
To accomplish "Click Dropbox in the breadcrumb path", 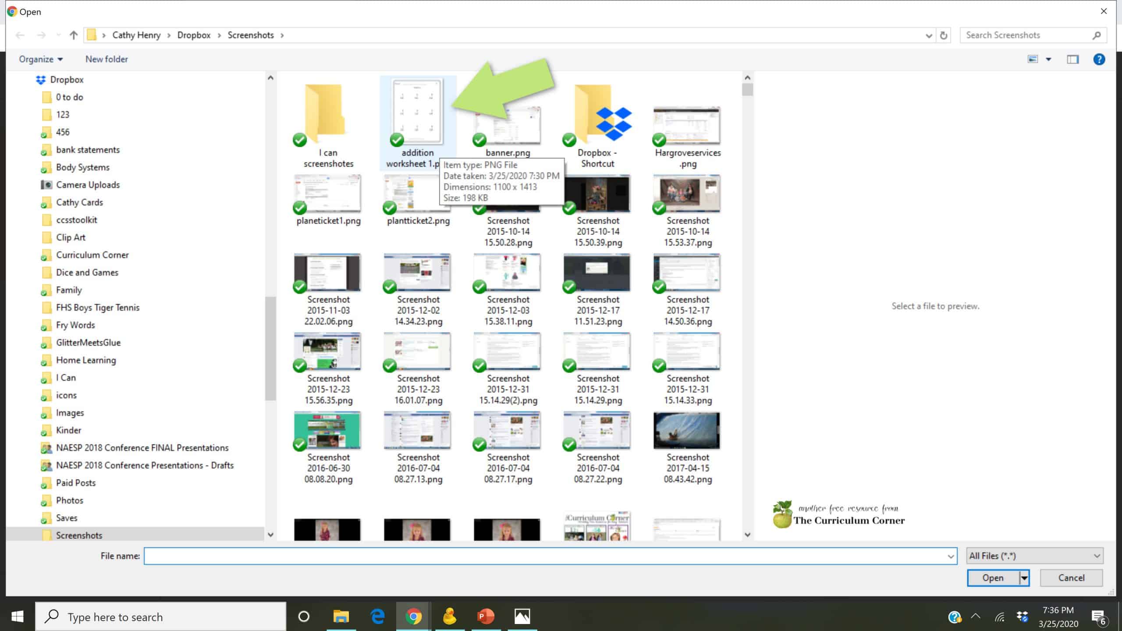I will tap(194, 35).
